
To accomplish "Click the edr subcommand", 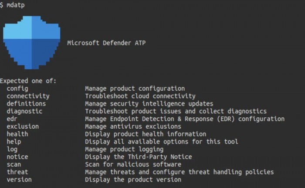I will (12, 119).
